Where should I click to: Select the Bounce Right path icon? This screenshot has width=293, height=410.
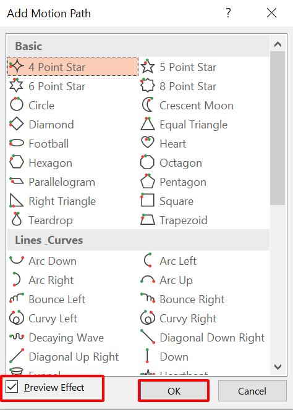148,298
